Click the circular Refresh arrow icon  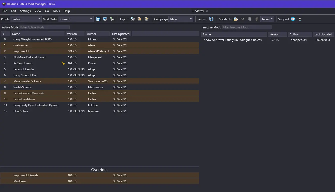(211, 19)
